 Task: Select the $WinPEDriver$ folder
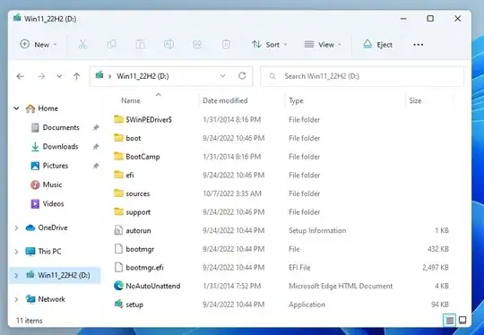[x=149, y=119]
